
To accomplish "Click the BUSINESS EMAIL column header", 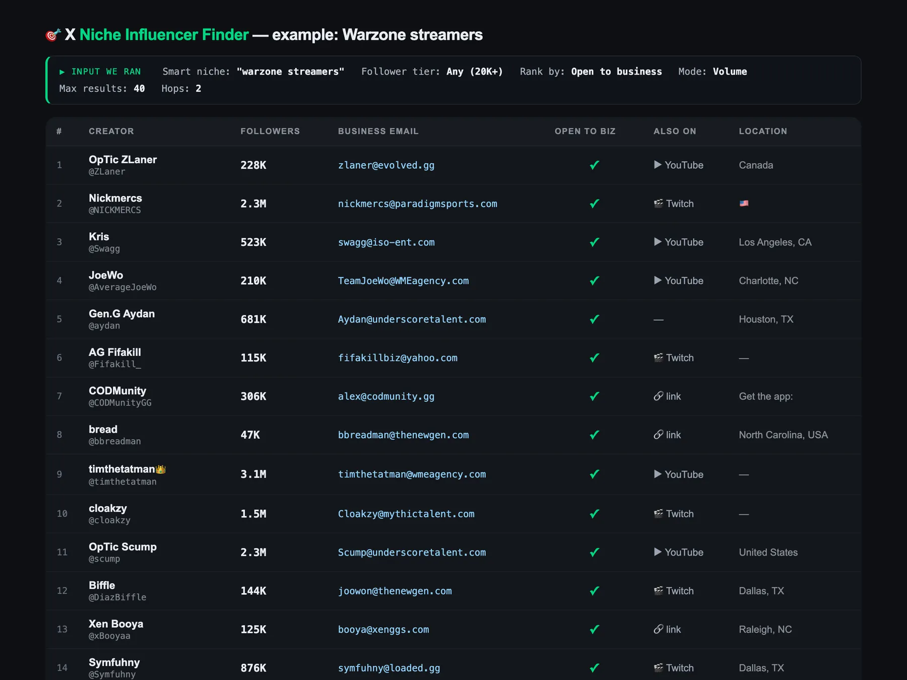I will click(x=378, y=131).
